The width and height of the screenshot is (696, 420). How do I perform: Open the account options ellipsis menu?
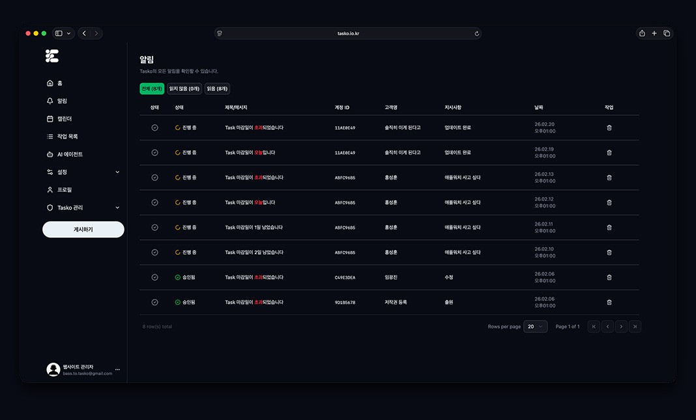coord(117,369)
